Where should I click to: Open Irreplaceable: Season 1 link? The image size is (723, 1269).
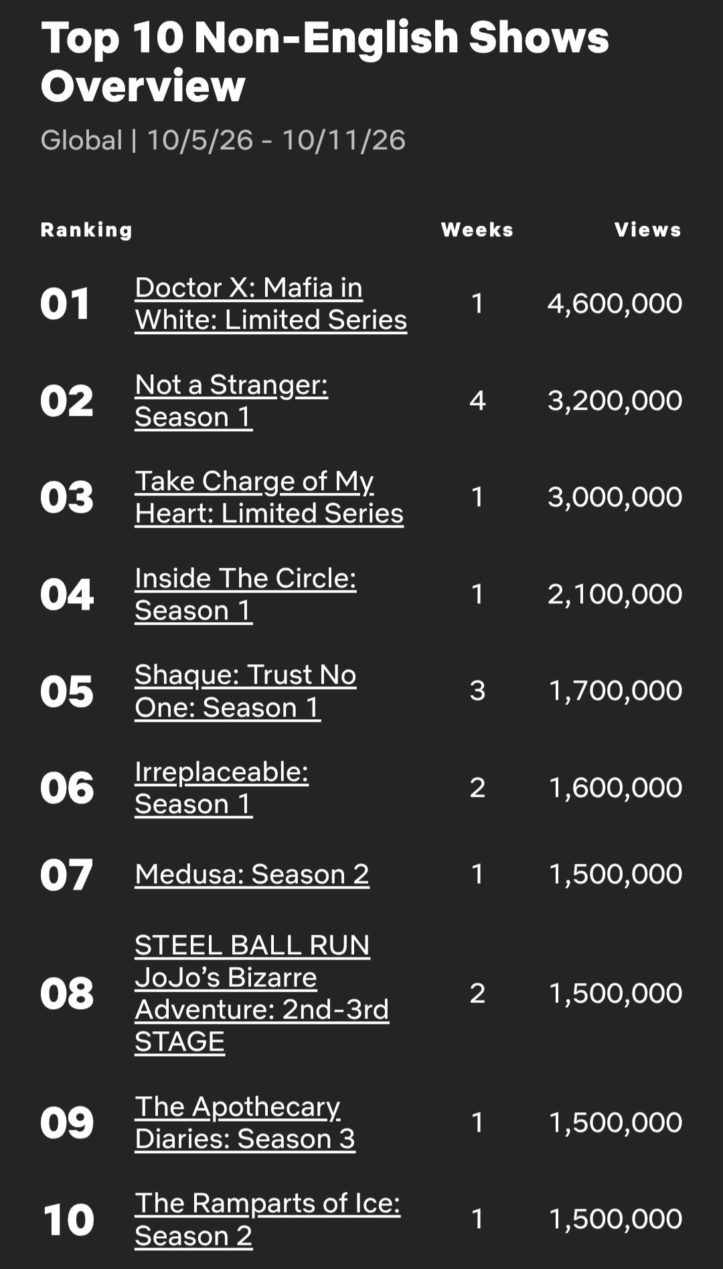pos(222,788)
